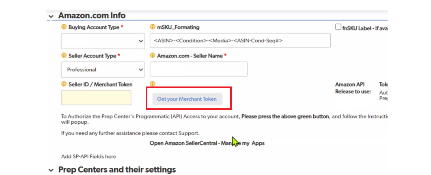Viewport: 431px width, 175px height.
Task: Click the Prep Centers and their settings heading
Action: 117,169
